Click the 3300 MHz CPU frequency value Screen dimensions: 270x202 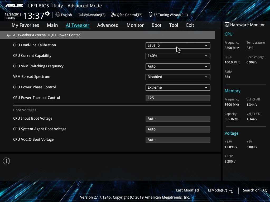point(232,48)
